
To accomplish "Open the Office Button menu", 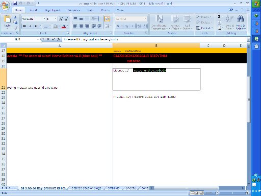I will pos(5,6).
